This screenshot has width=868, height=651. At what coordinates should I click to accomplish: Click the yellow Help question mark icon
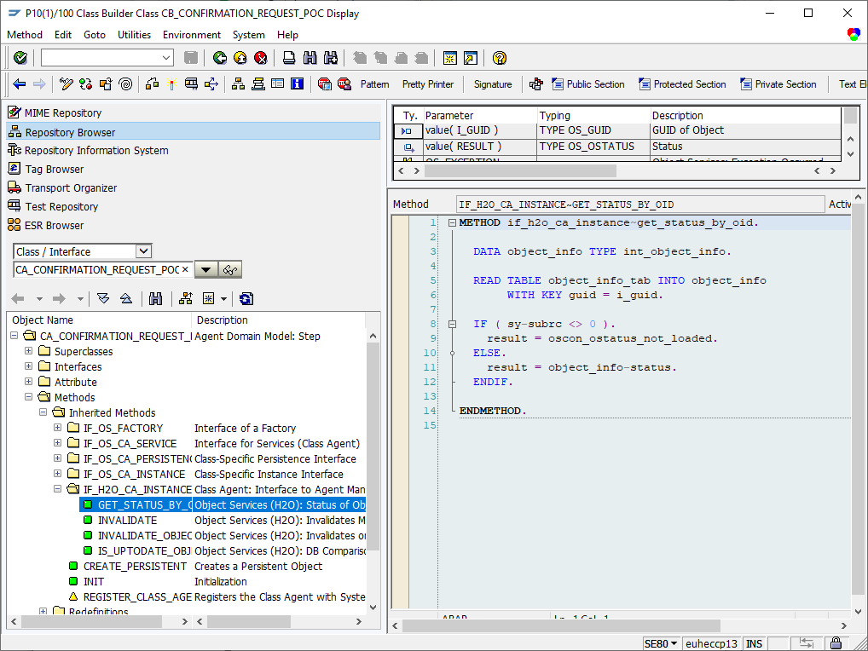500,58
